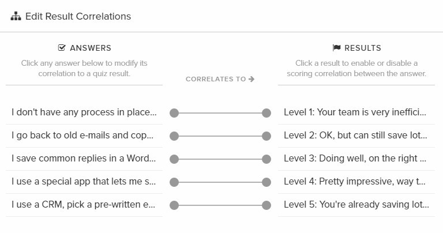Image resolution: width=443 pixels, height=233 pixels.
Task: Click left connector dot for "I use a special app"
Action: pos(174,182)
